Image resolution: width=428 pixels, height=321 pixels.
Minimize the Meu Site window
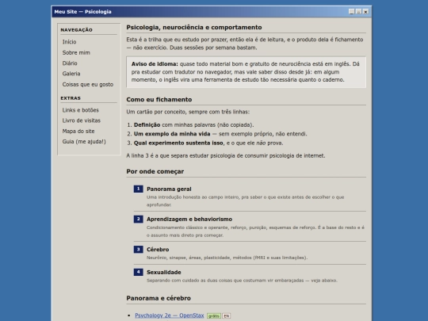(x=352, y=11)
